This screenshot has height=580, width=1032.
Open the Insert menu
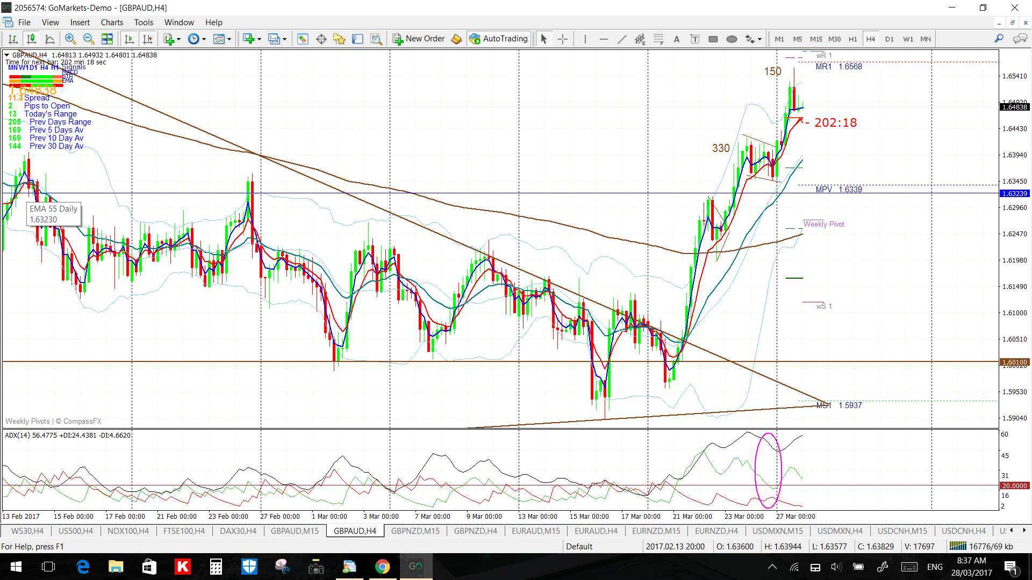[x=80, y=22]
